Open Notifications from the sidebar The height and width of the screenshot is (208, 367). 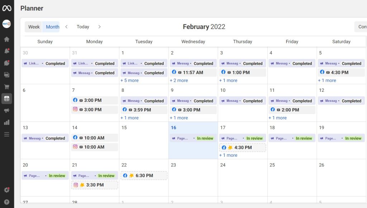6,51
